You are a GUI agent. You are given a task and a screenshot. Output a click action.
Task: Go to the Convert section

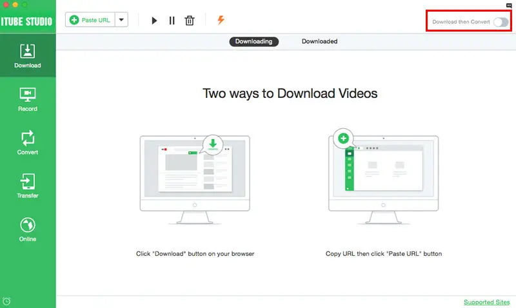point(28,142)
